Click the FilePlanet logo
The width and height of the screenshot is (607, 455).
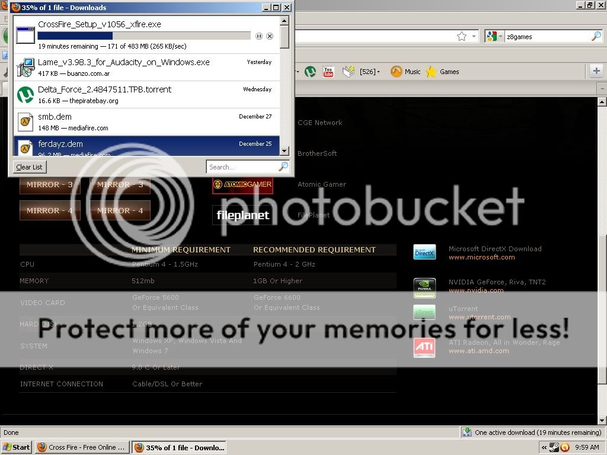[x=242, y=215]
